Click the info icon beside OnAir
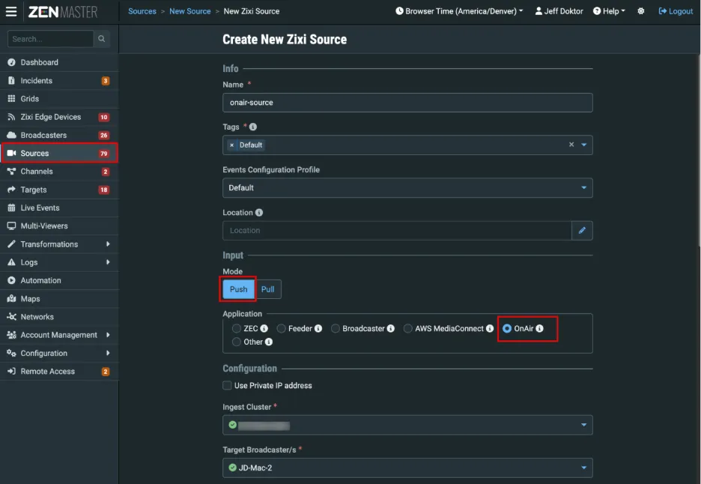The width and height of the screenshot is (701, 484). [x=540, y=328]
